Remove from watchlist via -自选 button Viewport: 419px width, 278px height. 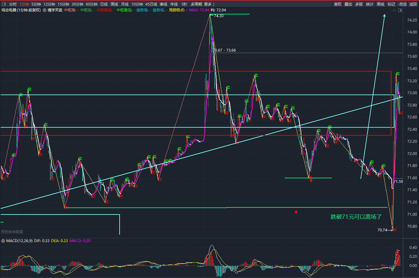402,4
